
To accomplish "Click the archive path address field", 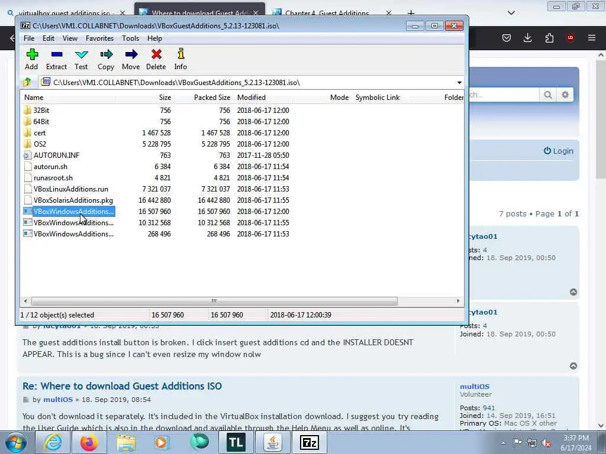I will (x=247, y=83).
